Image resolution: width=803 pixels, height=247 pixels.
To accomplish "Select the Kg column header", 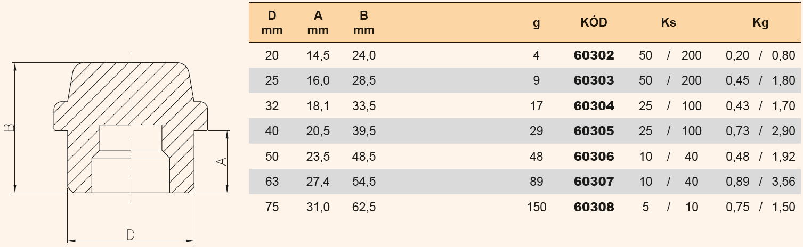I will [x=760, y=23].
